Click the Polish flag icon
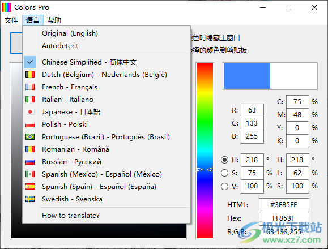Image resolution: width=328 pixels, height=249 pixels. 30,124
